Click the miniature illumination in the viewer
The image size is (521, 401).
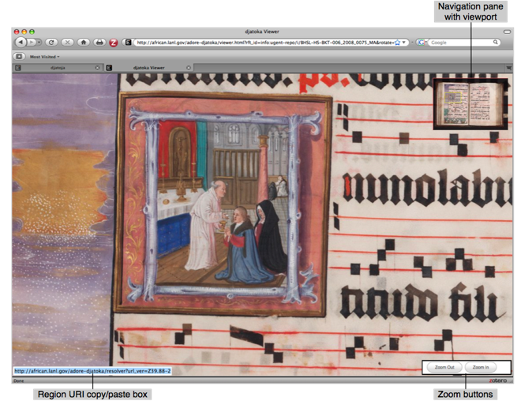[223, 204]
